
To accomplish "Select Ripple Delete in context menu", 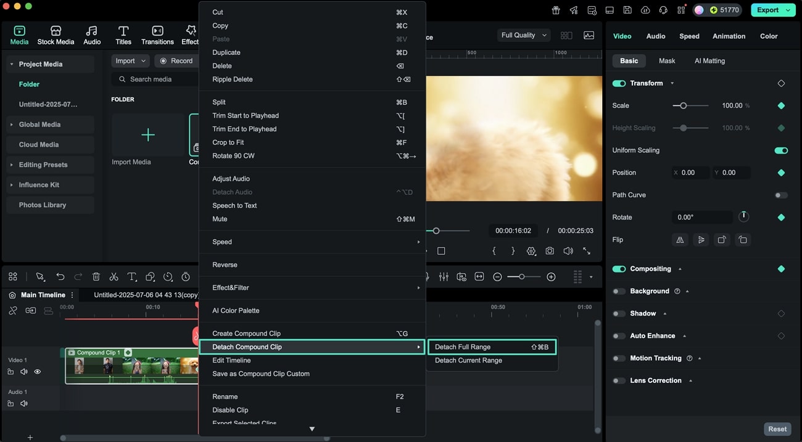I will 312,80.
